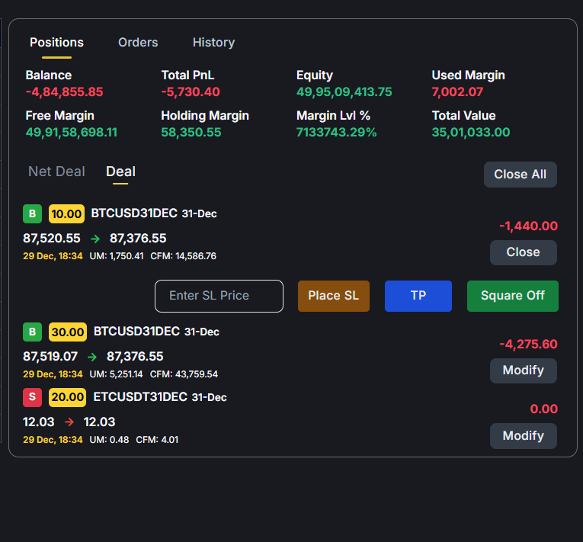583x542 pixels.
Task: Click the ETCUSDT31DEC symbol name
Action: pos(140,397)
